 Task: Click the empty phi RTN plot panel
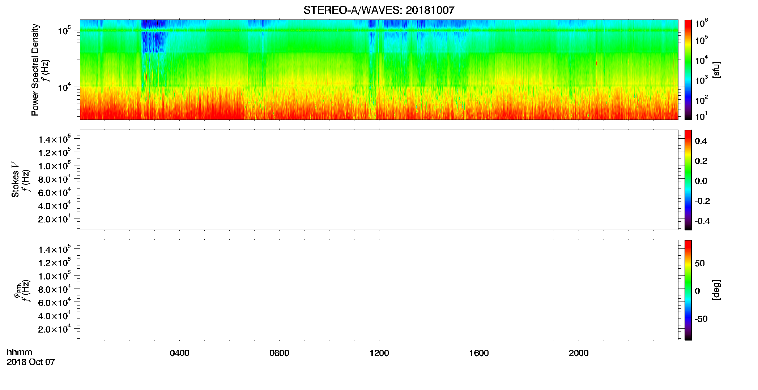click(379, 290)
